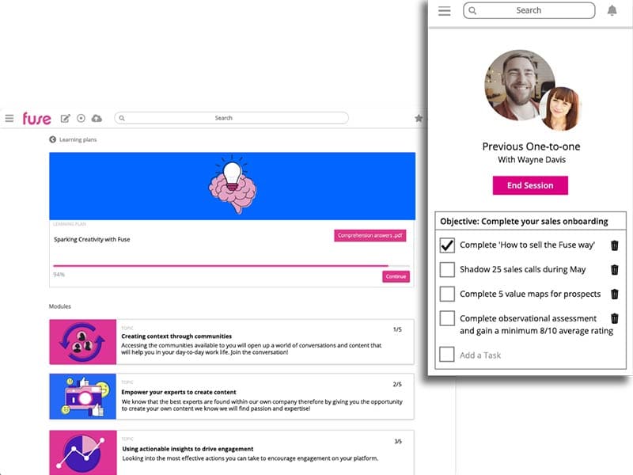The image size is (633, 475).
Task: Select Empower your experts to create content title
Action: click(179, 392)
